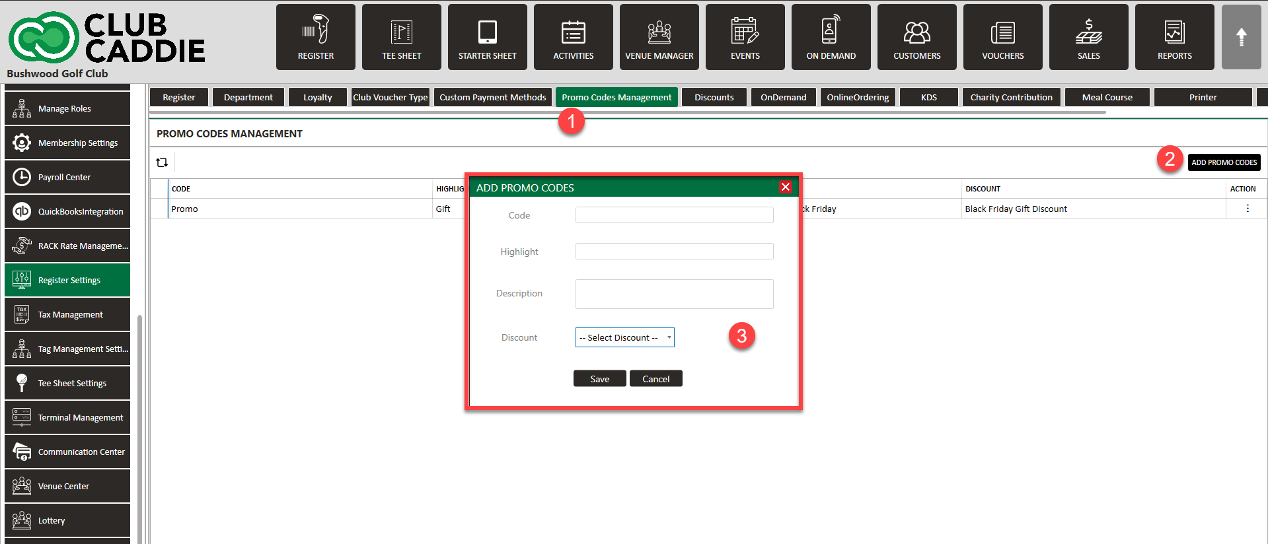Open Tax Management in the sidebar
This screenshot has height=544, width=1268.
[x=67, y=314]
